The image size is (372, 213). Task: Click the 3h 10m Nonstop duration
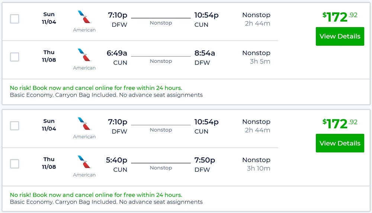[258, 168]
